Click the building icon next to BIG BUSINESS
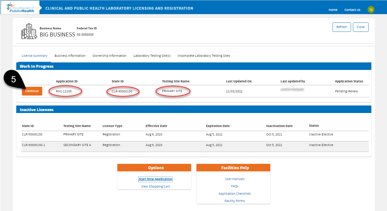The width and height of the screenshot is (387, 211). (29, 31)
